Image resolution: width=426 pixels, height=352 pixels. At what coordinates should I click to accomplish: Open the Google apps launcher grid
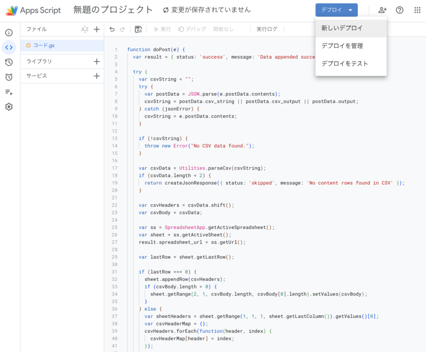tap(417, 10)
